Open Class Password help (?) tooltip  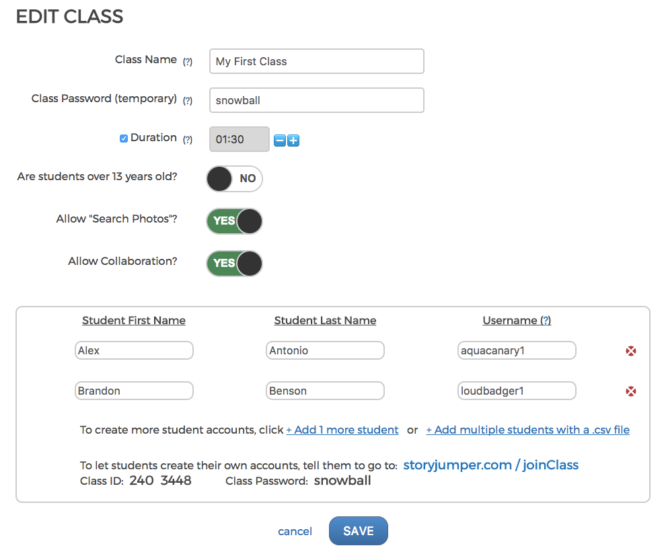[188, 101]
